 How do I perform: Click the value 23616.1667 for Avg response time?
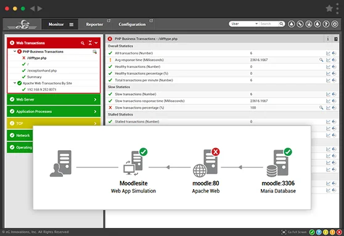pyautogui.click(x=259, y=60)
